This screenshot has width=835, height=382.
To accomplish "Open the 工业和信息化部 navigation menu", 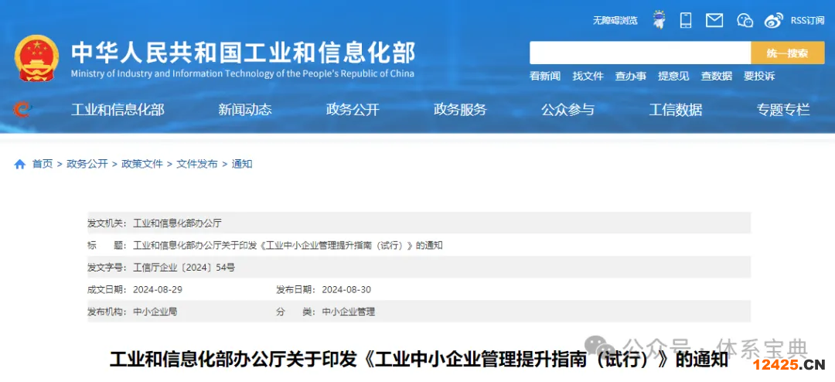I will click(x=118, y=110).
